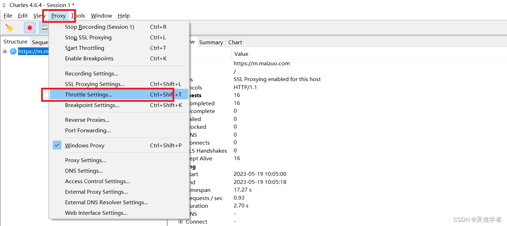Select the https://m.m host tree row
Screen dimensions: 507x226
pyautogui.click(x=33, y=52)
